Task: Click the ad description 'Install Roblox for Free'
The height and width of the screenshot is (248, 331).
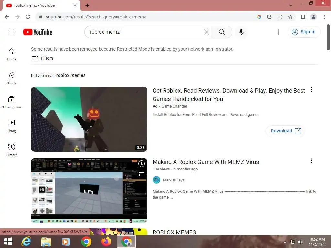Action: (205, 115)
